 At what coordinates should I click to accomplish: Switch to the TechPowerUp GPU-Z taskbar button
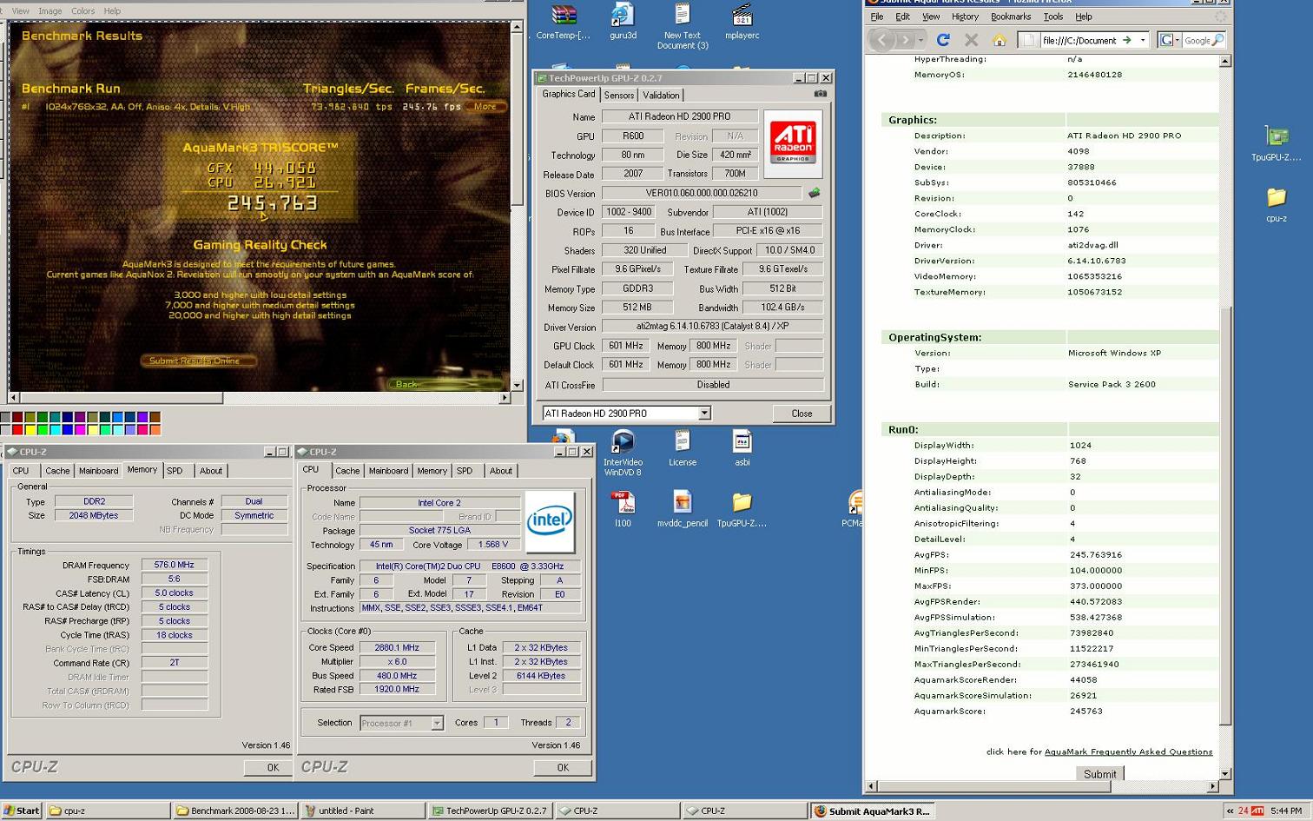pyautogui.click(x=490, y=811)
